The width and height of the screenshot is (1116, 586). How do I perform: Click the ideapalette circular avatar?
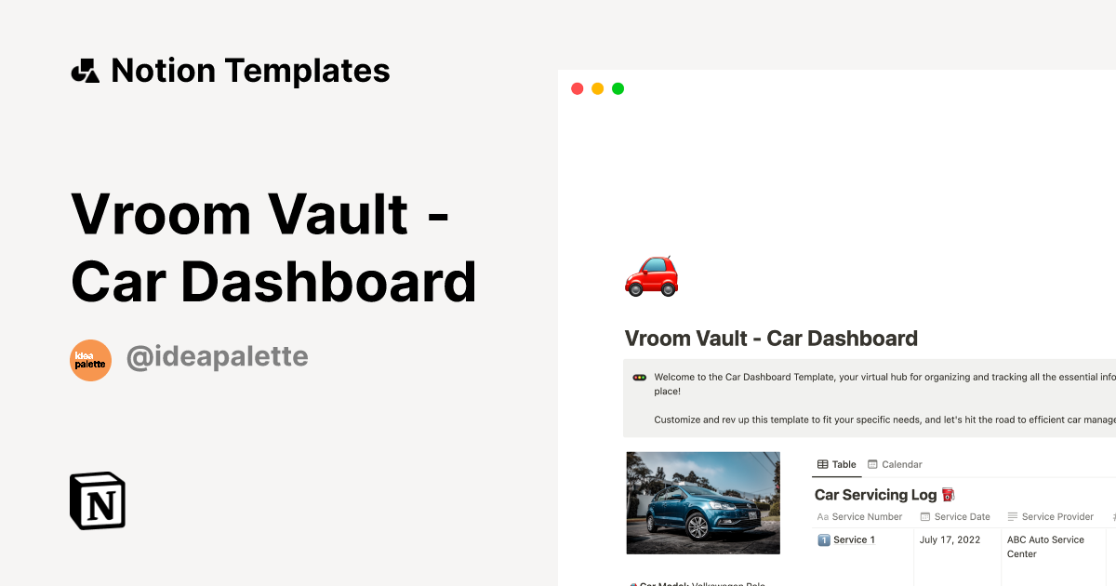(x=90, y=360)
